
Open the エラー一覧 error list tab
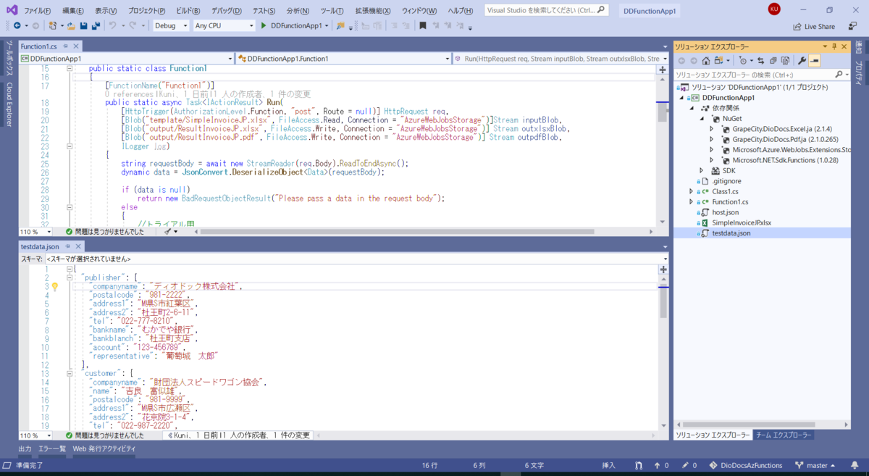pyautogui.click(x=52, y=449)
